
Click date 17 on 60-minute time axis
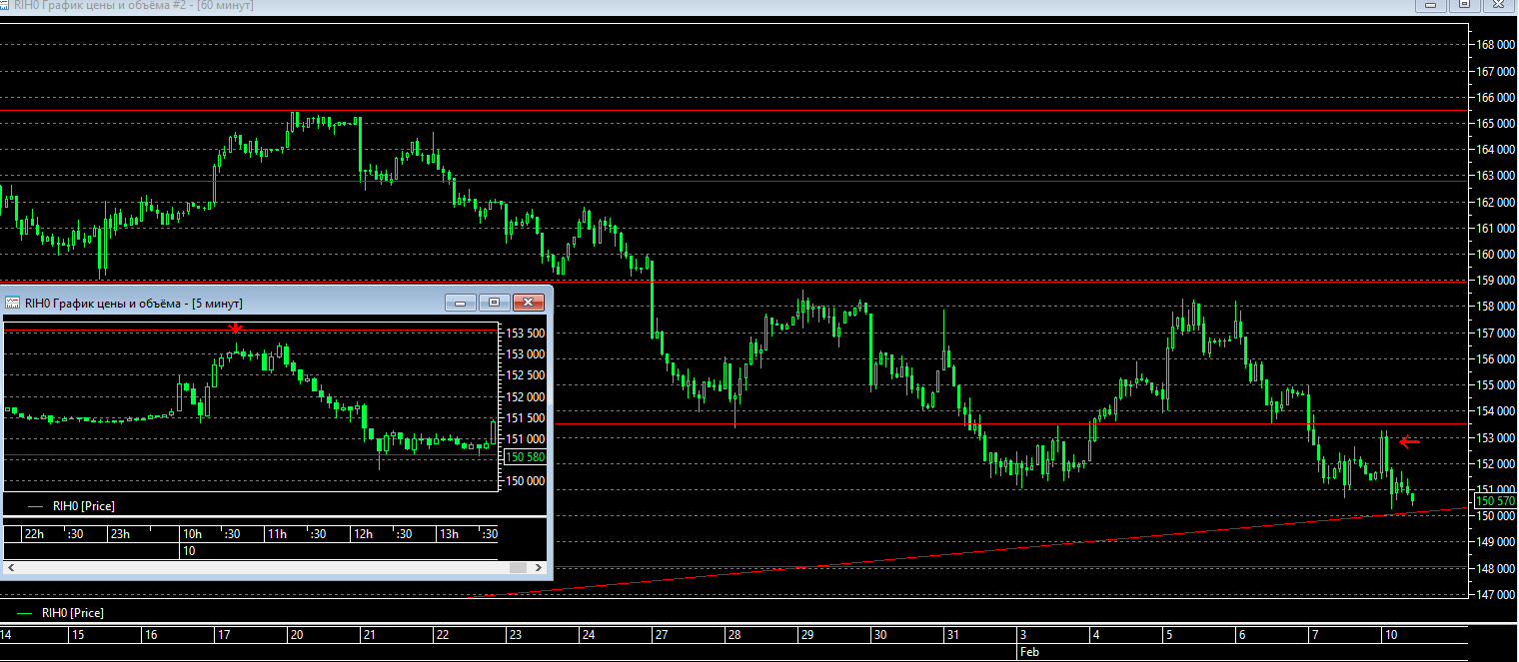pos(223,635)
